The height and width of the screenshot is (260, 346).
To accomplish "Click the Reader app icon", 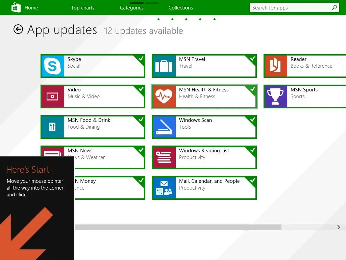I will pos(276,66).
